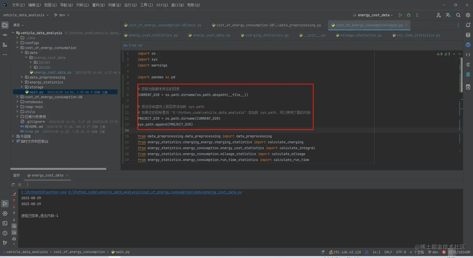Open the run toolbar more-actions menu

pos(417,15)
